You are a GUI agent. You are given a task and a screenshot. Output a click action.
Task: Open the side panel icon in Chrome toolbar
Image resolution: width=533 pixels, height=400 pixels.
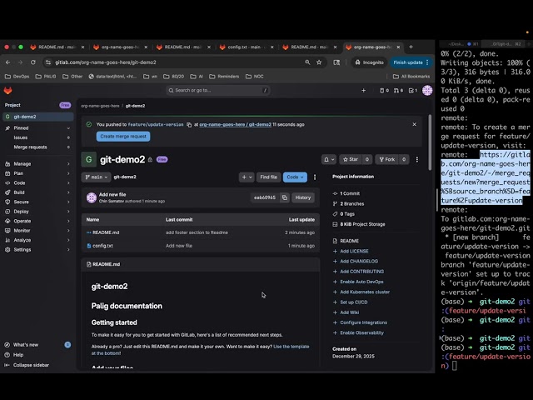tap(336, 62)
